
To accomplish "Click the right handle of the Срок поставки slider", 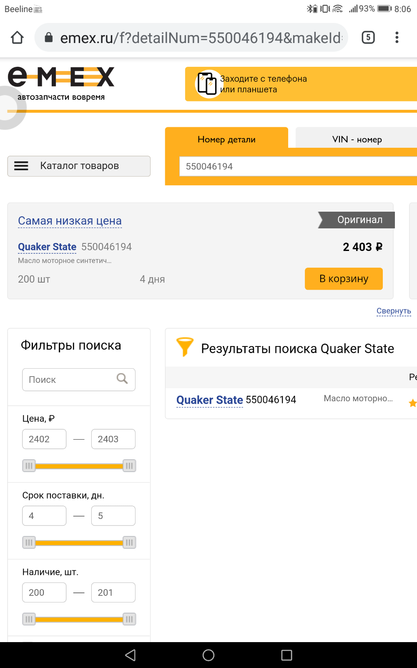I will 129,543.
